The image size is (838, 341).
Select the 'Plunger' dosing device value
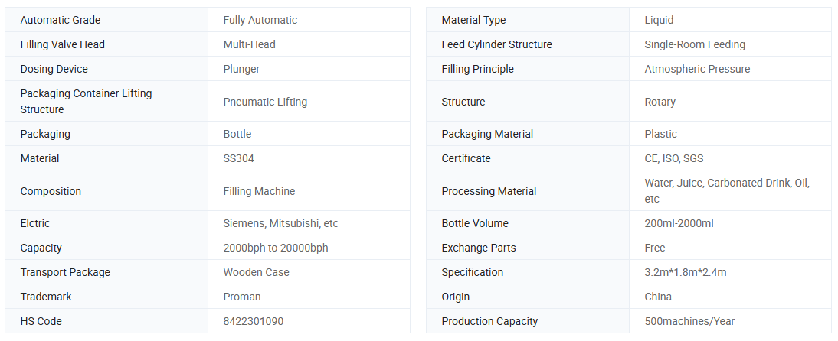click(241, 69)
